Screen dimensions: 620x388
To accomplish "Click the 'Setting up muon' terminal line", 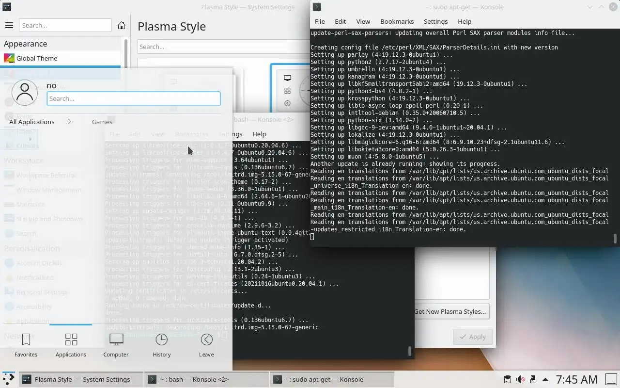I will [374, 157].
